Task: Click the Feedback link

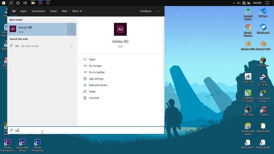Action: (146, 11)
